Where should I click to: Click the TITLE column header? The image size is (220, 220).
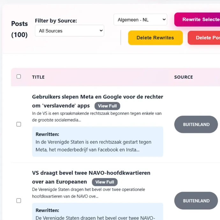tap(38, 77)
